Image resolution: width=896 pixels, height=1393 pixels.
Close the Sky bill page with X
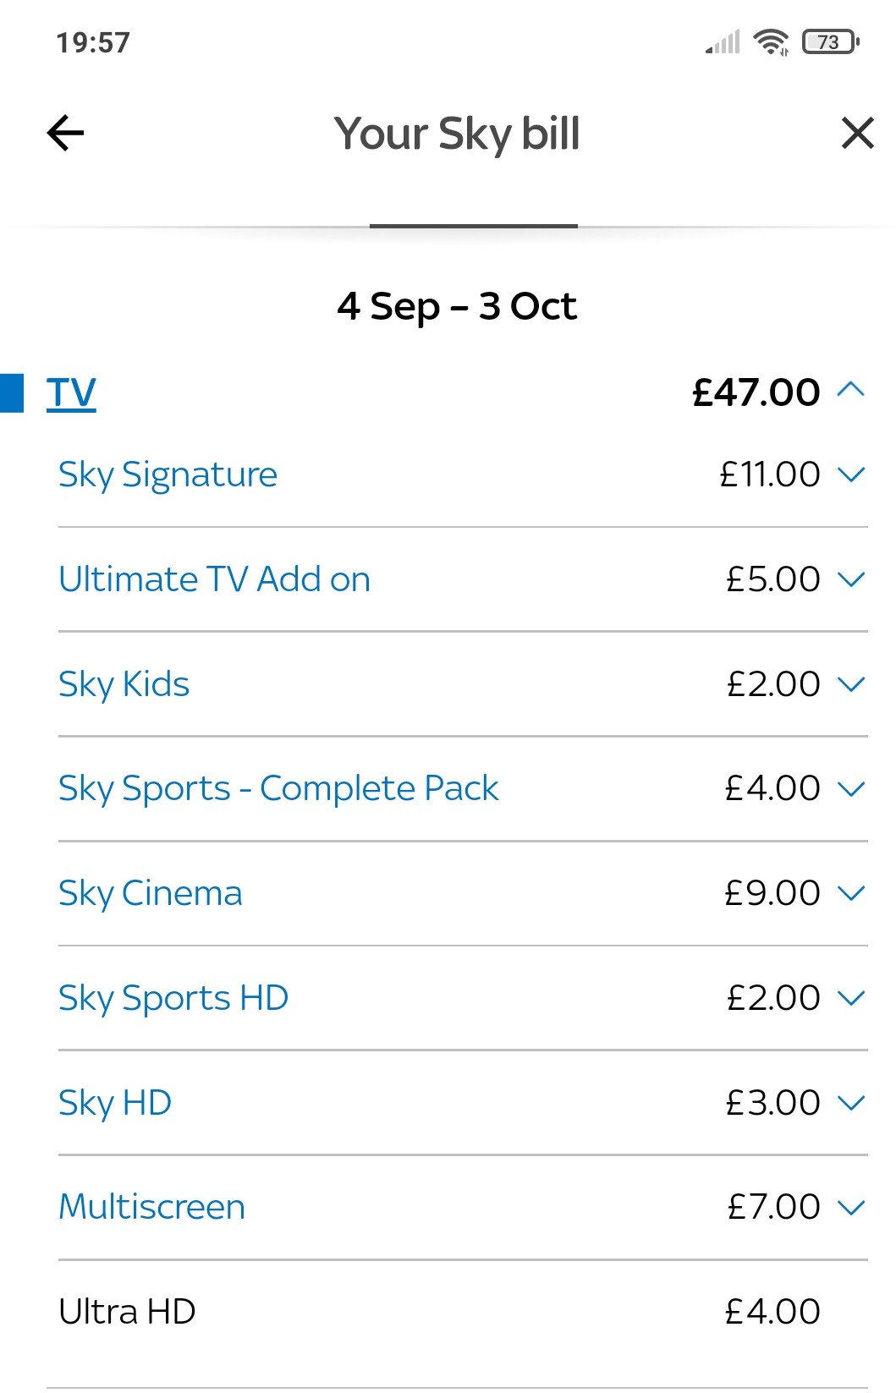(857, 133)
